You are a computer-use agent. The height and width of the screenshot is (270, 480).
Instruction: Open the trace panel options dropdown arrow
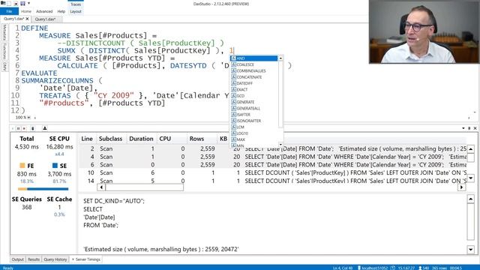(463, 128)
